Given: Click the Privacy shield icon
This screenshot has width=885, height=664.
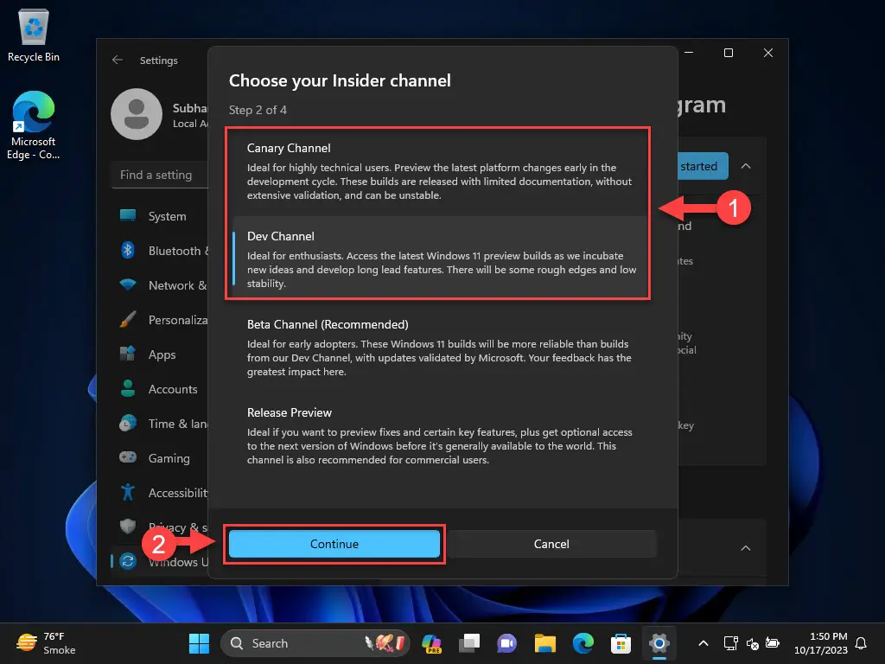Looking at the screenshot, I should pyautogui.click(x=128, y=527).
